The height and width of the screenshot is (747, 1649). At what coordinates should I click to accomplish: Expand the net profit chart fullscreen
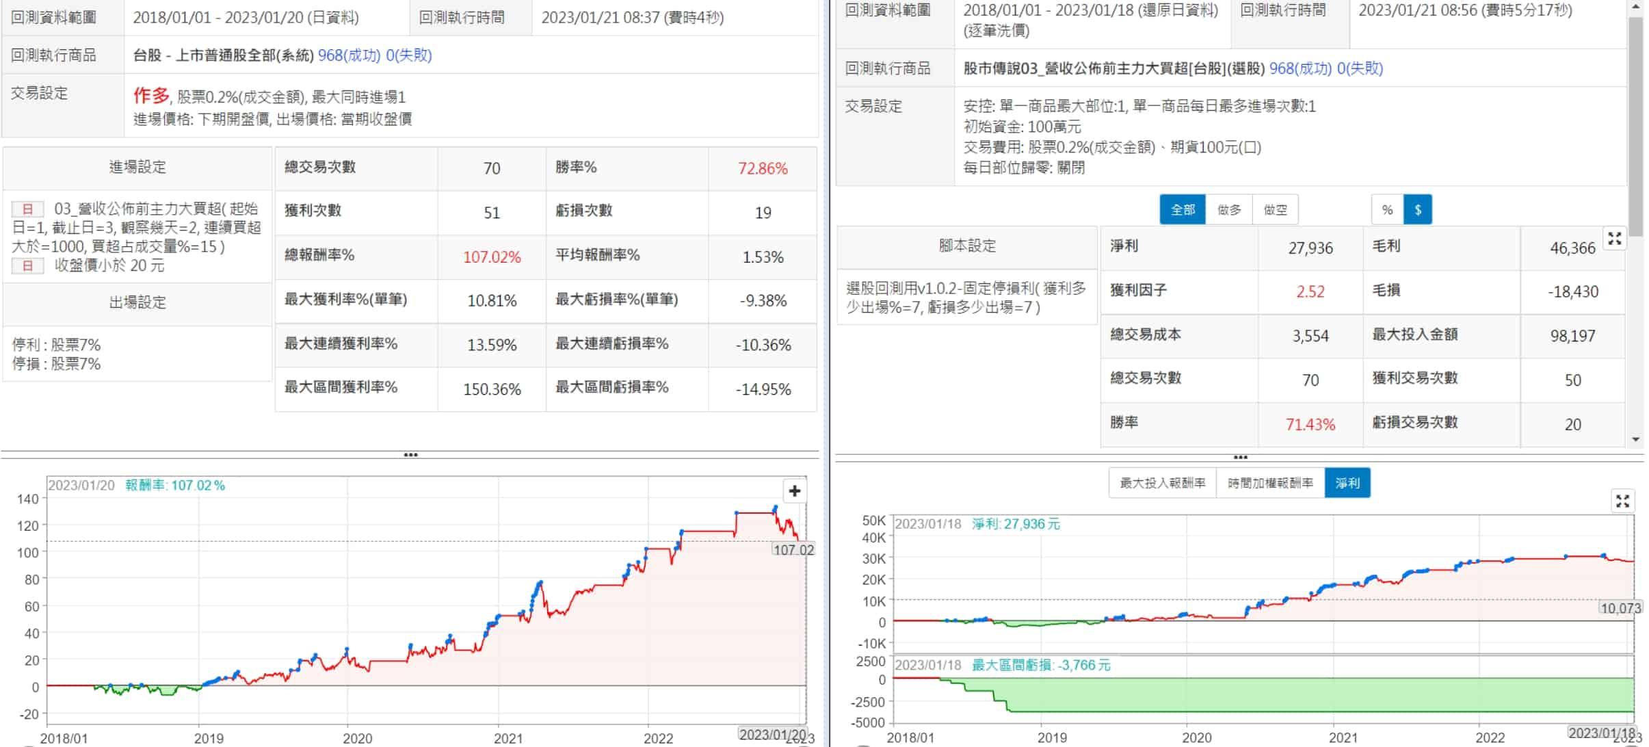coord(1622,501)
